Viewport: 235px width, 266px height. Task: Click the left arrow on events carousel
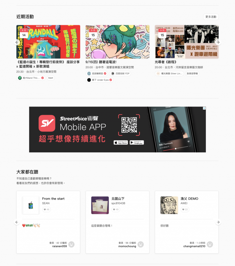pyautogui.click(x=17, y=42)
